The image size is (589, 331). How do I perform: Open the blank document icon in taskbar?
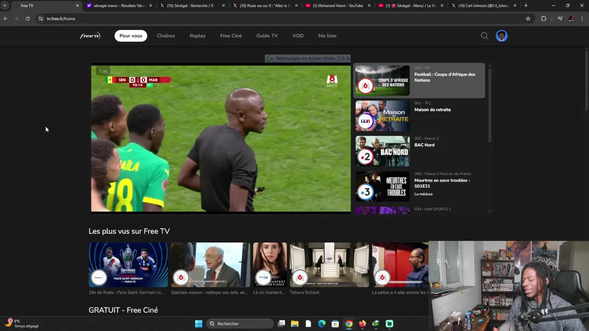coord(308,324)
